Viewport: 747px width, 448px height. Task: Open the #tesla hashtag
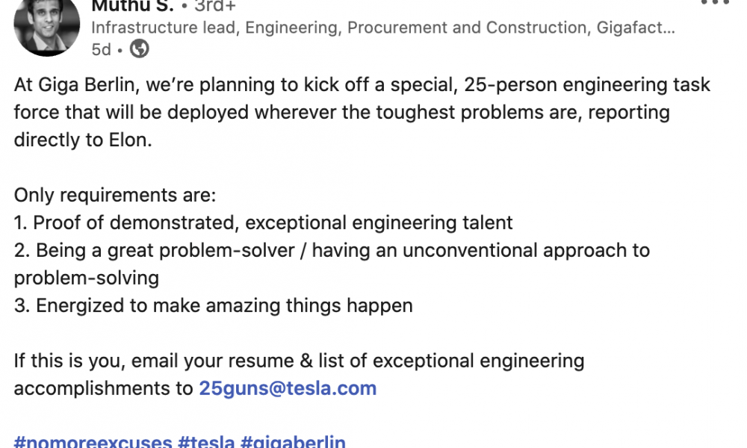coord(206,441)
